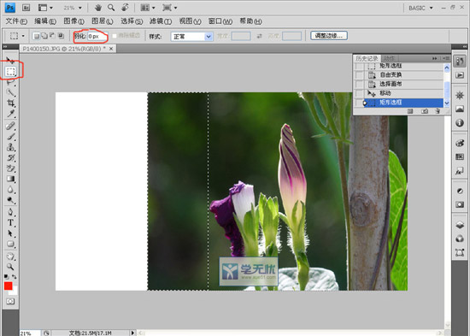The image size is (470, 336).
Task: Select the Clone Stamp tool
Action: tap(10, 147)
